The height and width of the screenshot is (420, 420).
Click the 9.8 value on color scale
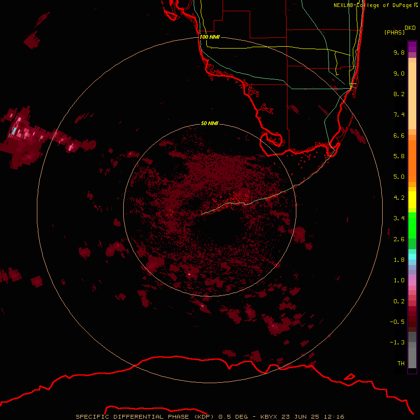point(399,52)
